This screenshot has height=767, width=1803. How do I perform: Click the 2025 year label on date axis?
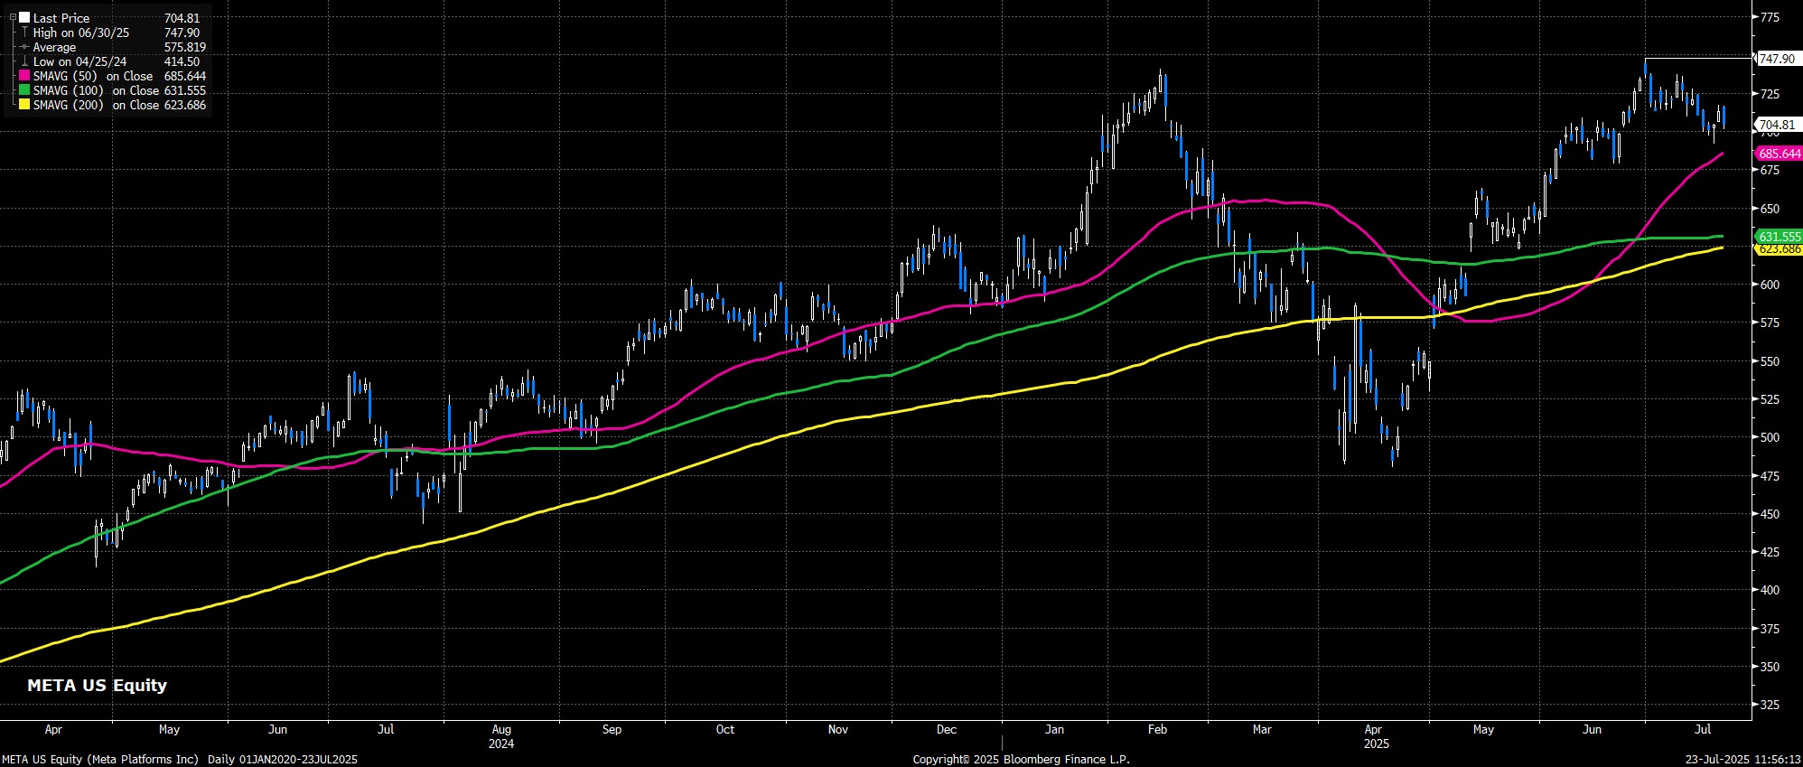click(1376, 744)
